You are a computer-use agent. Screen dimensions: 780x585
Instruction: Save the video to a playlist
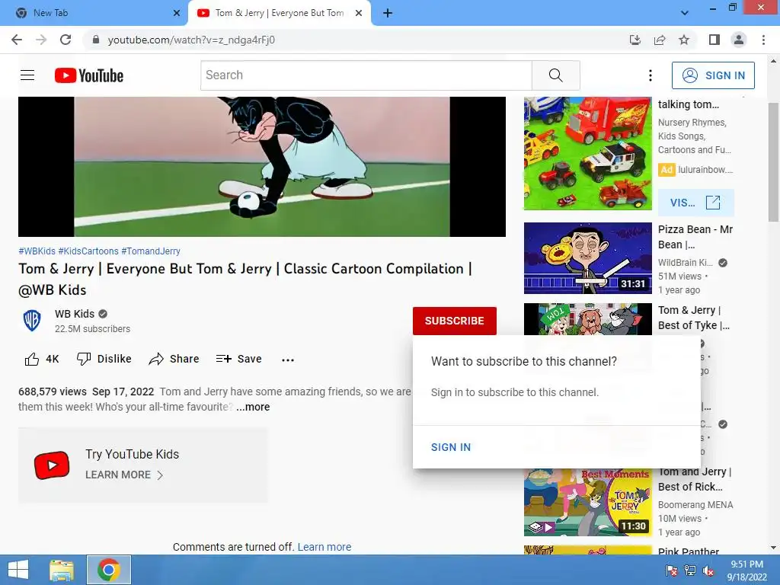pyautogui.click(x=238, y=360)
